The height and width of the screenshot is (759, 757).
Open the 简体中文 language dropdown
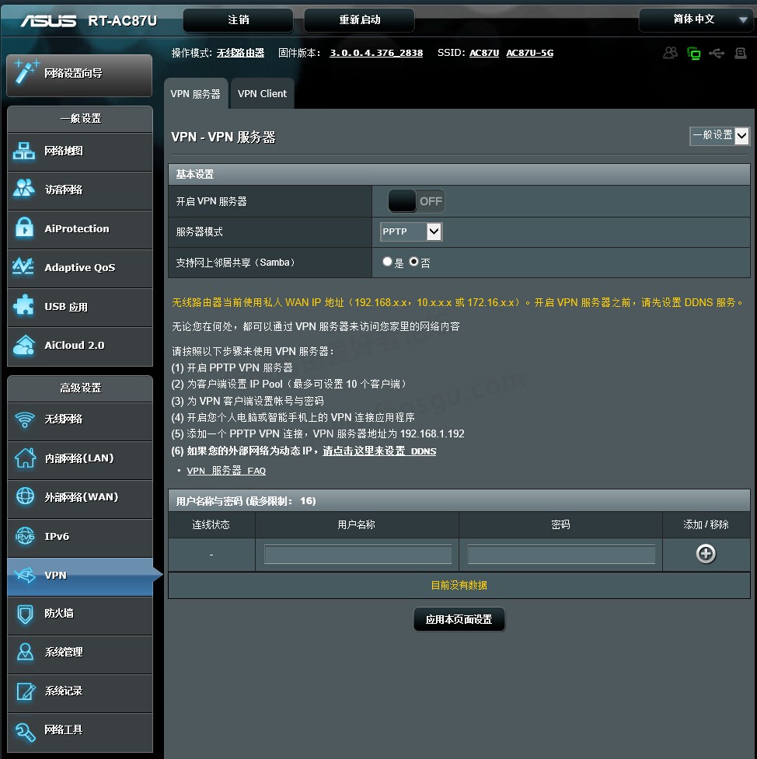click(x=697, y=19)
